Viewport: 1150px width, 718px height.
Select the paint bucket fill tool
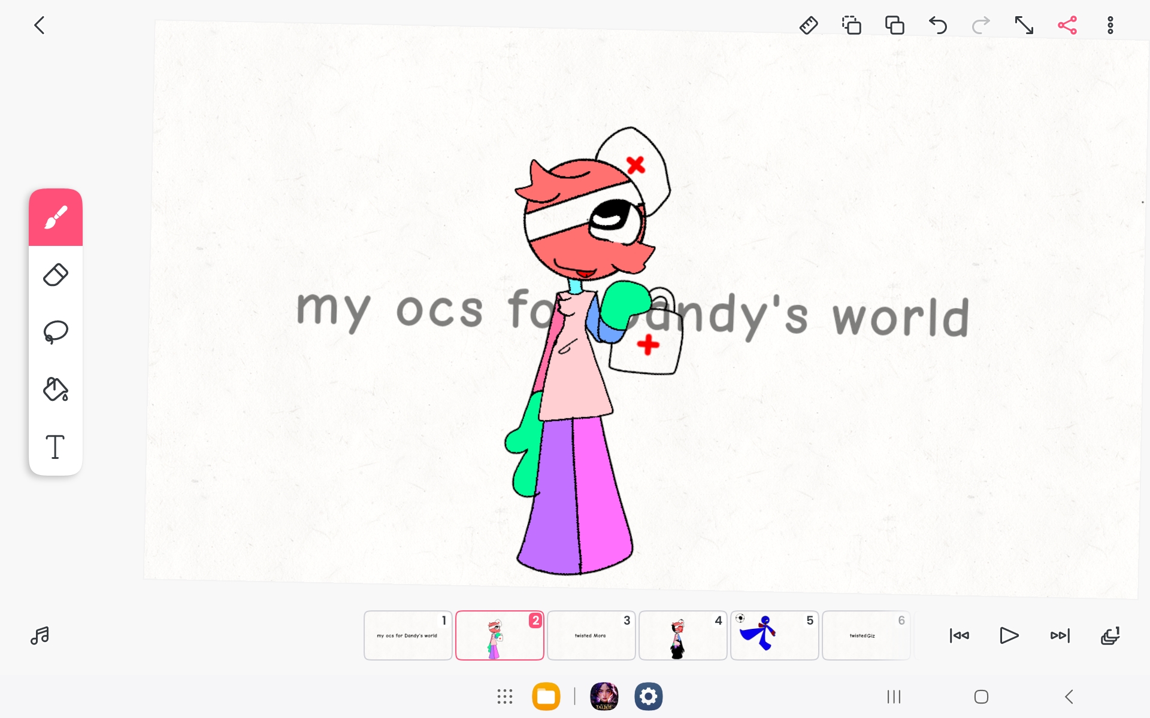click(56, 389)
